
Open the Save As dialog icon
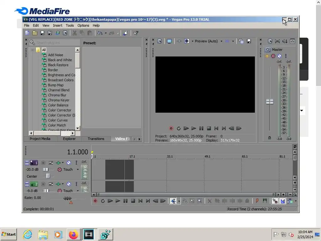tap(50, 33)
